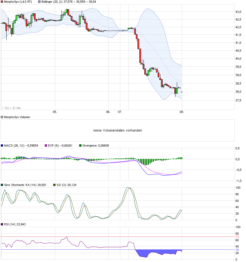This screenshot has width=246, height=262.
Task: Select the teal Slow Stochastic %K icon
Action: coord(2,185)
